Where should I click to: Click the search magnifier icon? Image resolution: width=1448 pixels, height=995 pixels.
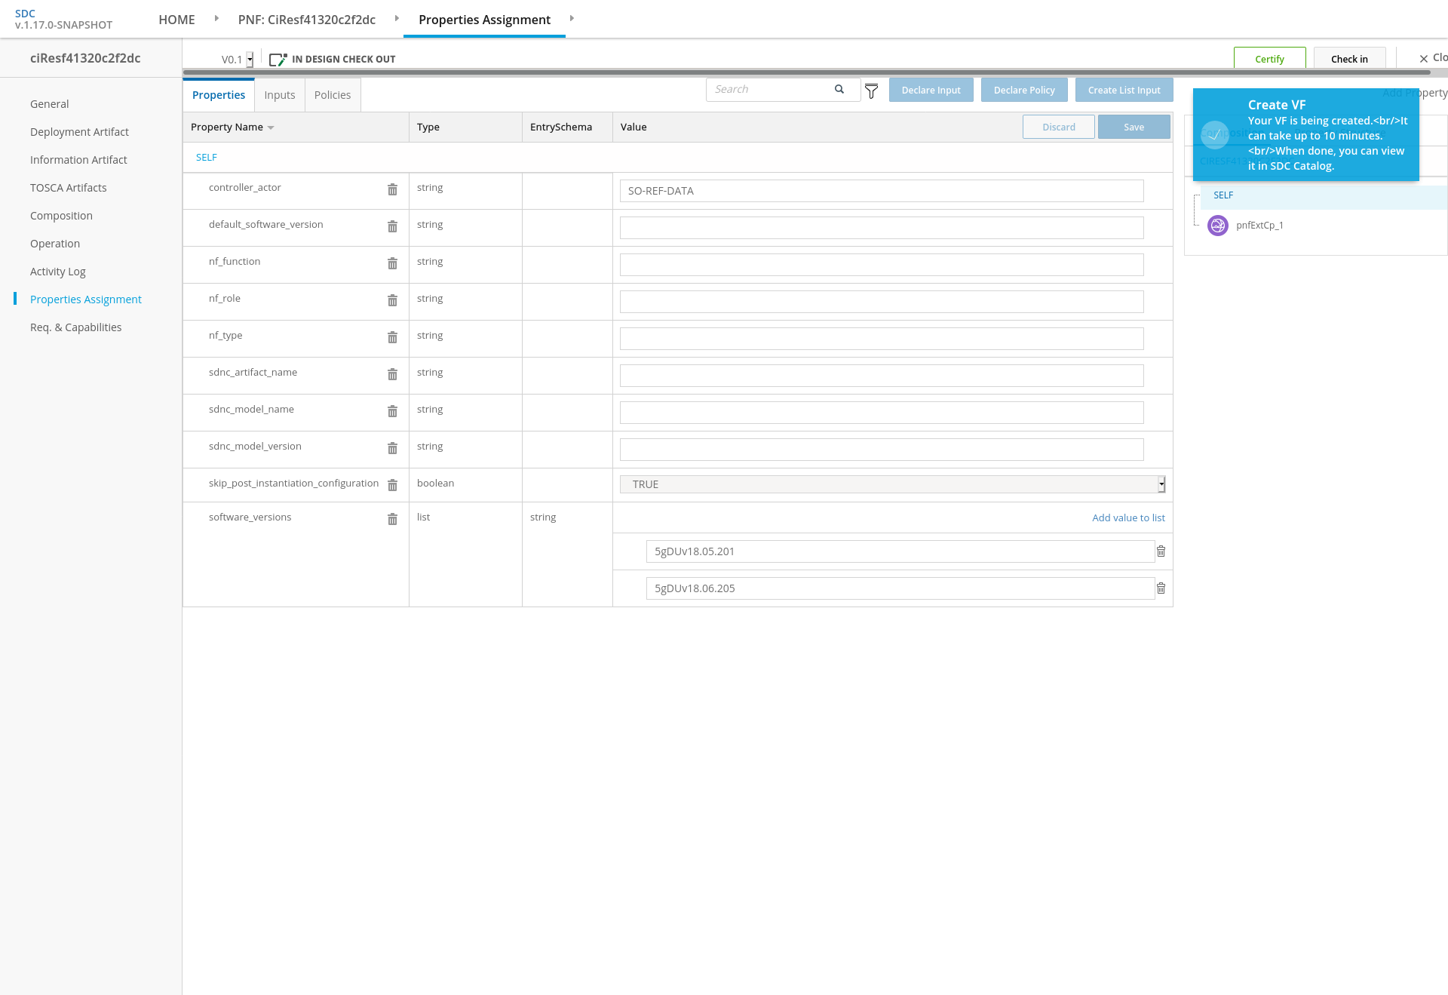pyautogui.click(x=839, y=89)
